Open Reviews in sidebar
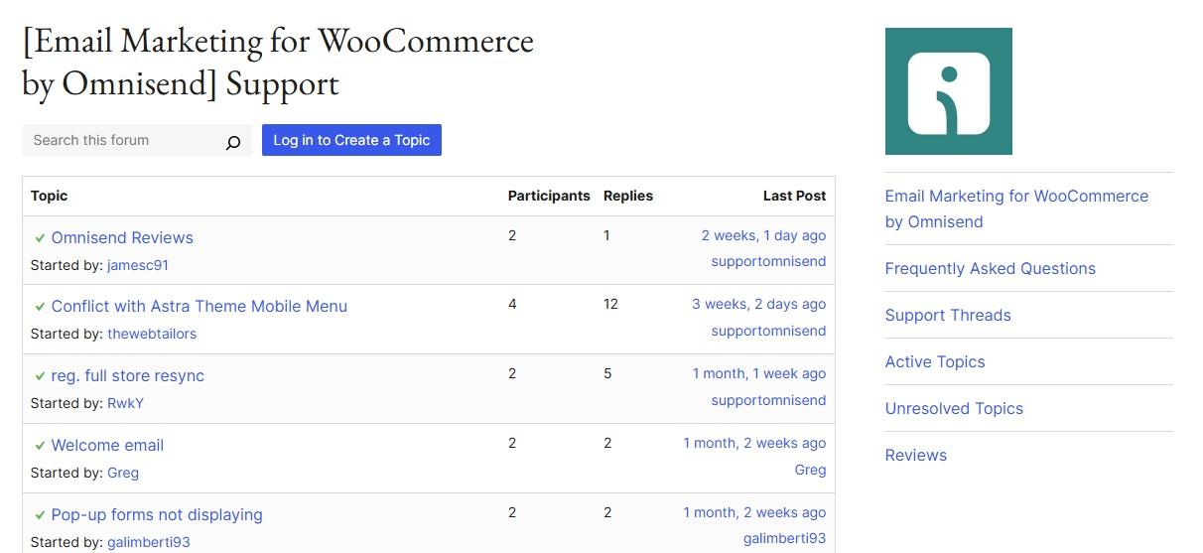The height and width of the screenshot is (553, 1203). (916, 455)
